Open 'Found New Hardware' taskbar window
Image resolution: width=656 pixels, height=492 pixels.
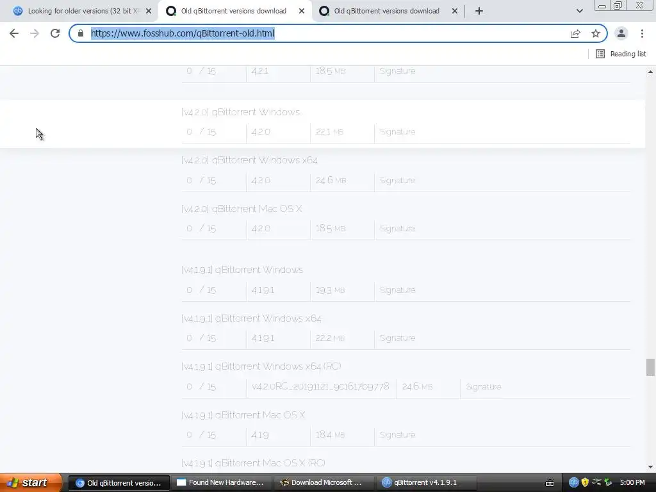[221, 483]
